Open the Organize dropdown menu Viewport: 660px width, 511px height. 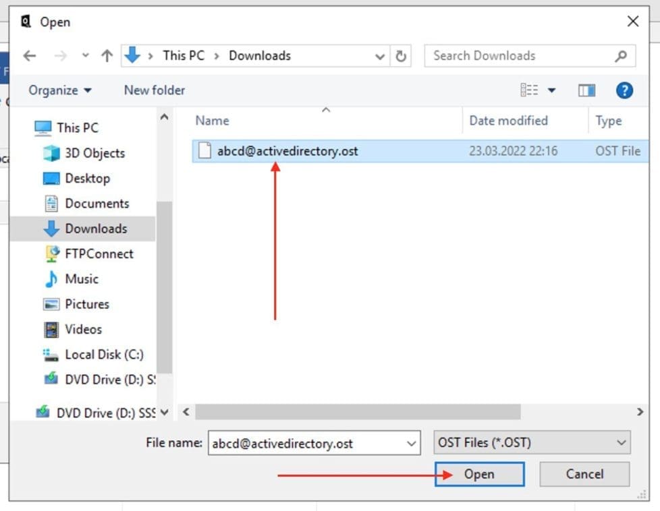[x=60, y=90]
